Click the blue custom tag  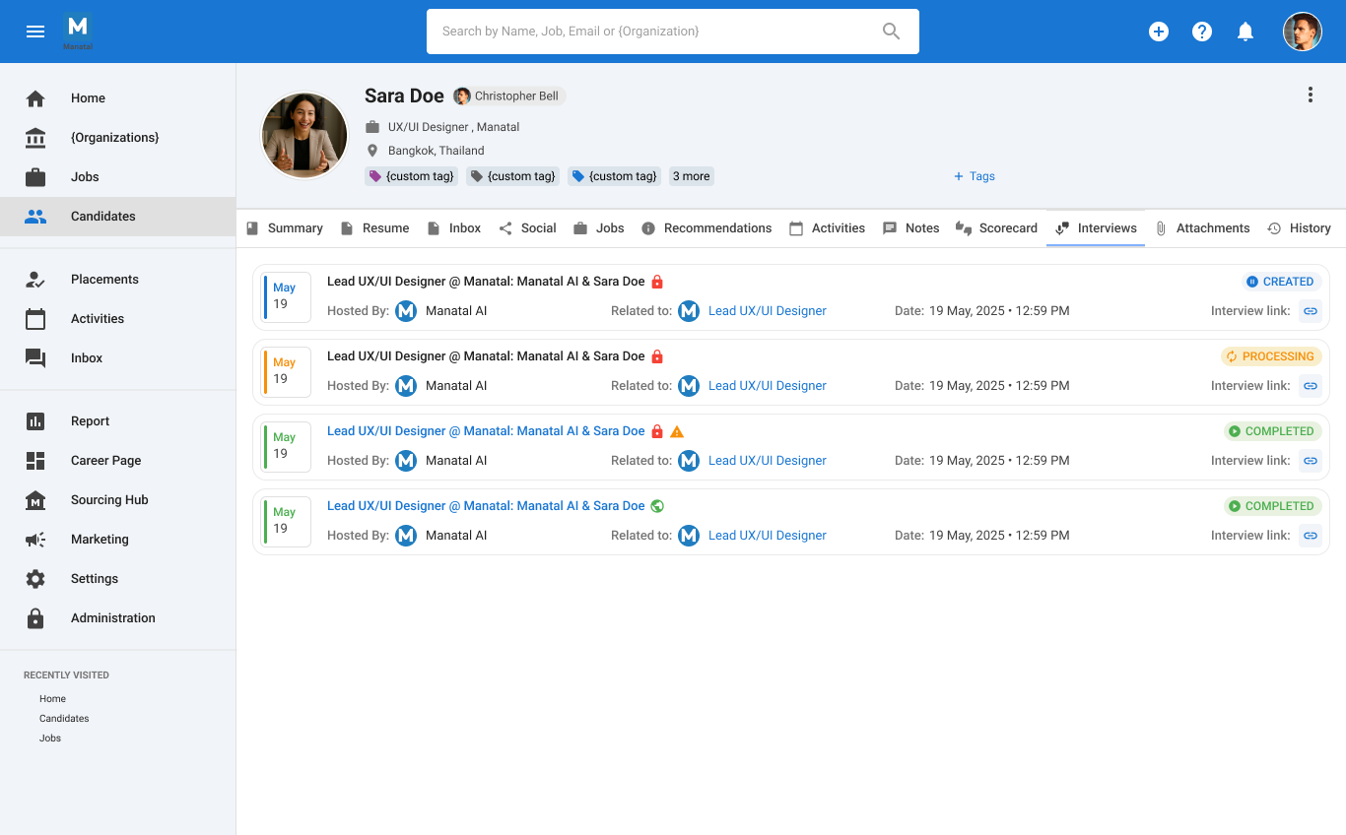coord(615,176)
